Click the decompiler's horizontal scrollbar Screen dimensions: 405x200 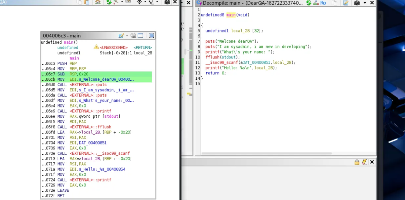tap(266, 153)
